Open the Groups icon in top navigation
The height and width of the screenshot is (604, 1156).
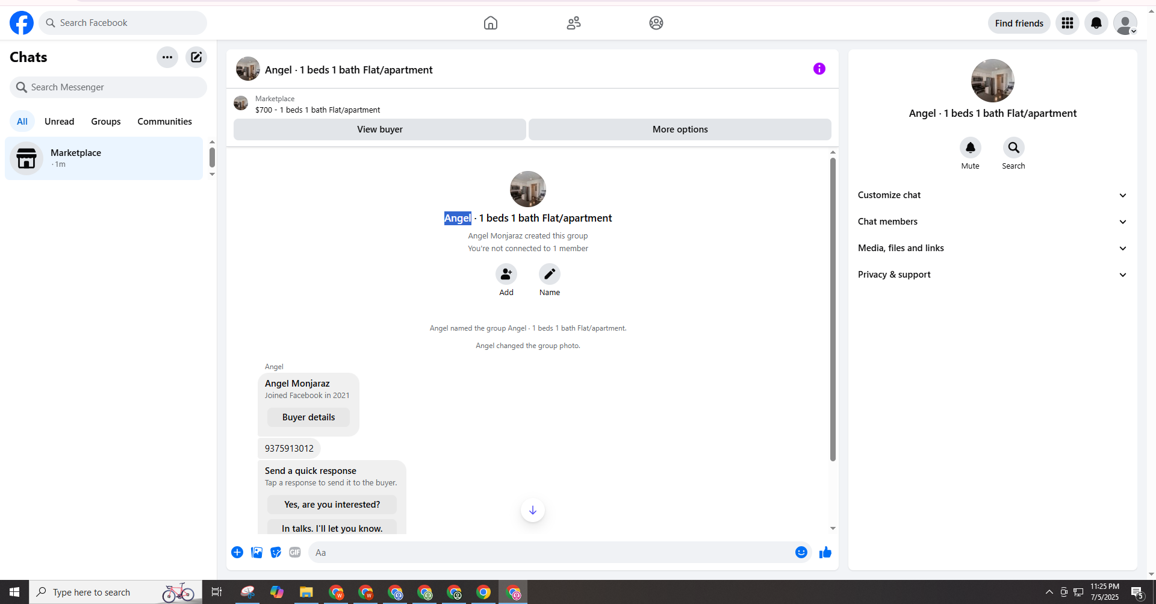coord(656,23)
